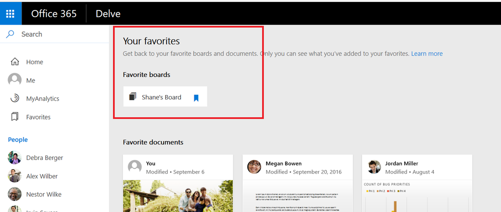
Task: Click the Delve app name
Action: [108, 13]
